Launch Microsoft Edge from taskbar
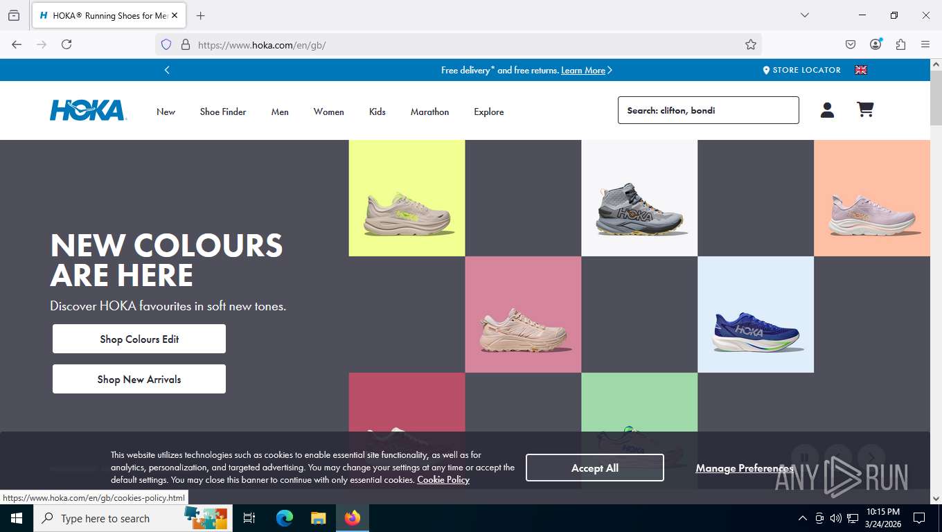The image size is (942, 532). tap(285, 518)
